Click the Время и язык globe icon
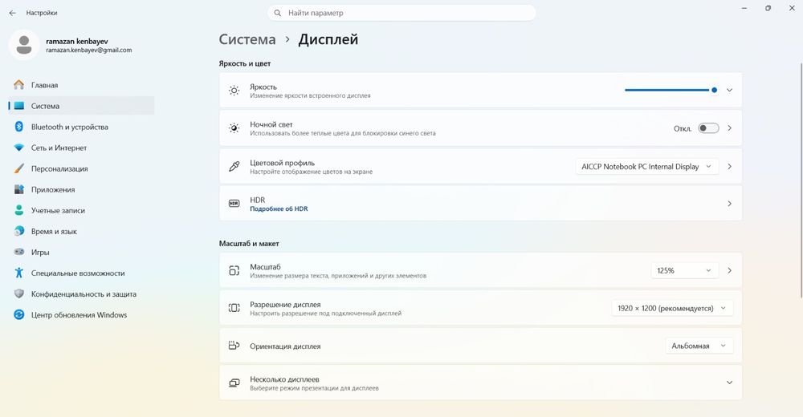803x417 pixels. (19, 231)
